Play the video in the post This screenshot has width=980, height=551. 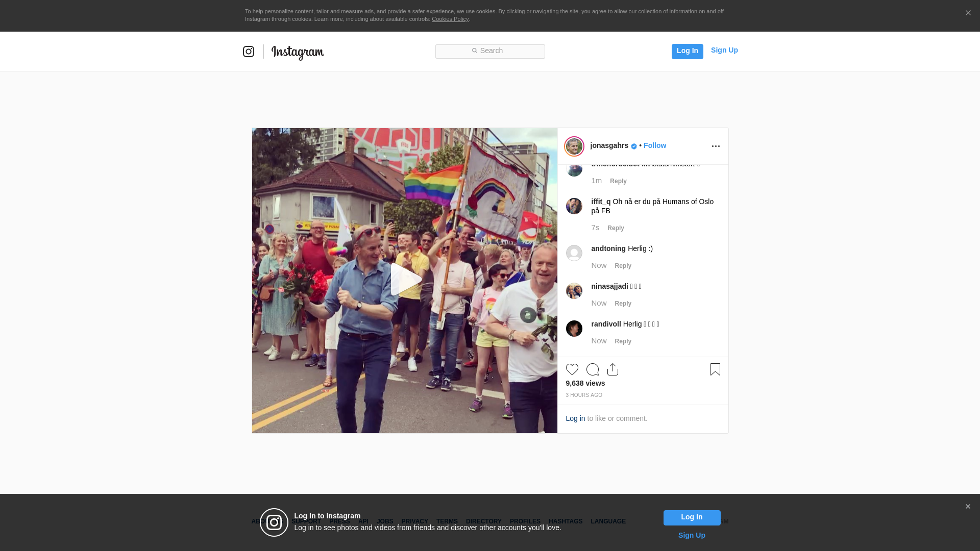coord(405,280)
